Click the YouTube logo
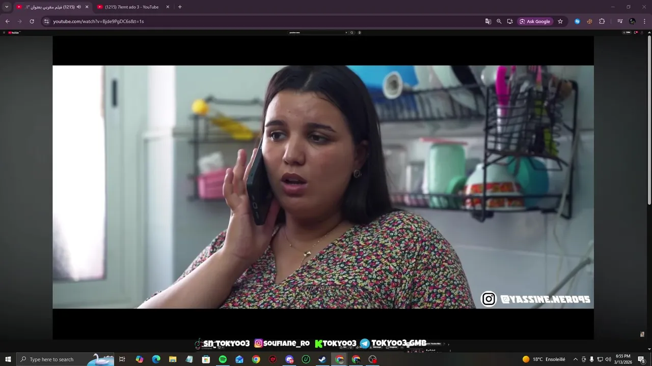652x366 pixels. pyautogui.click(x=14, y=33)
